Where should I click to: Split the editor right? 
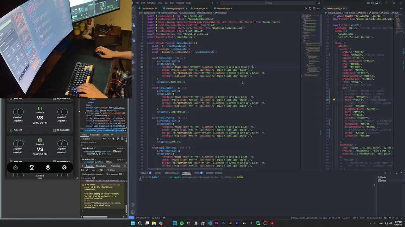coord(314,8)
